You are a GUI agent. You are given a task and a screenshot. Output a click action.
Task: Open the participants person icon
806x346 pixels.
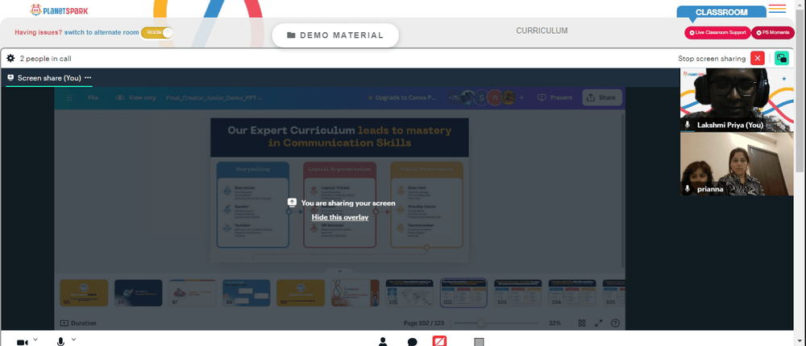[383, 342]
